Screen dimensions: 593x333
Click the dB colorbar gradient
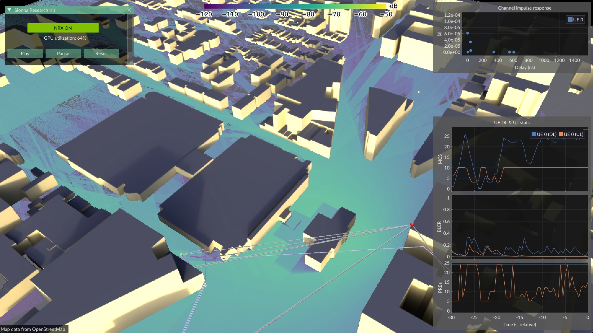[294, 6]
